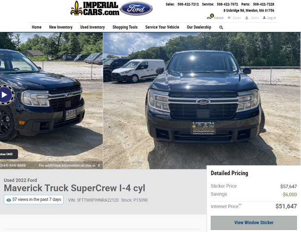Call the Sales phone number 508-422-7212
Viewport: 301px width, 232px height.
[188, 4]
